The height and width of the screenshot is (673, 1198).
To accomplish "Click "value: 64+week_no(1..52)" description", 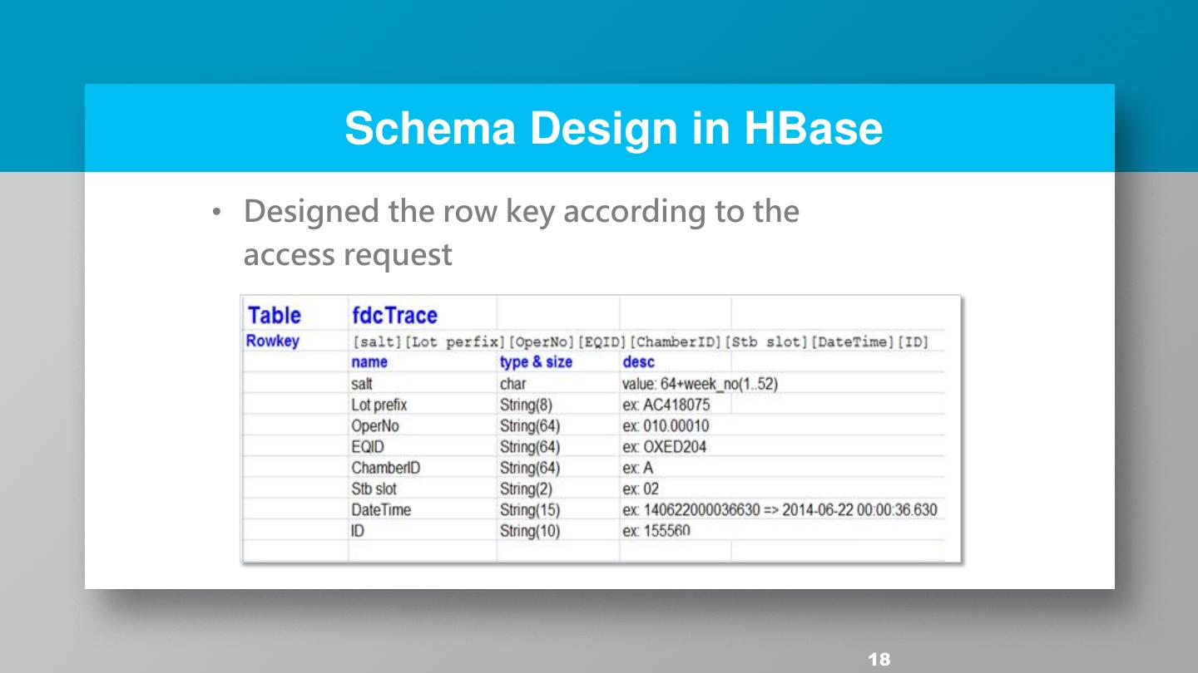I will point(700,384).
